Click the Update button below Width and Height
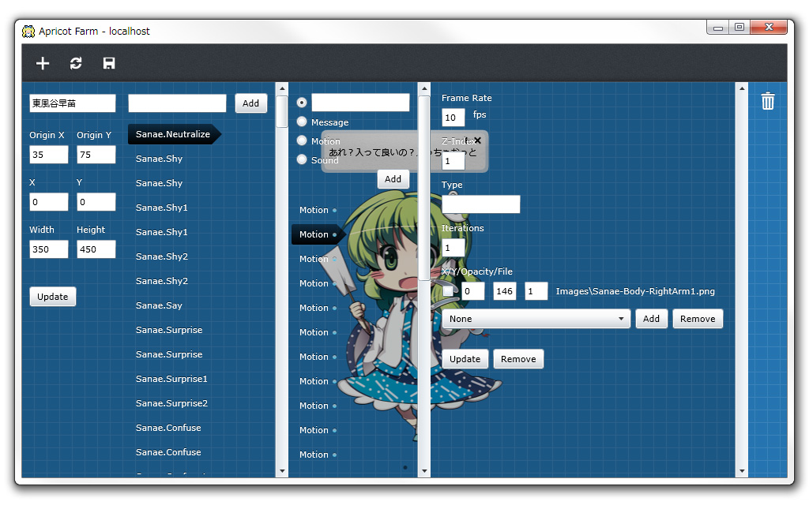Screen dimensions: 809x505 [x=53, y=297]
